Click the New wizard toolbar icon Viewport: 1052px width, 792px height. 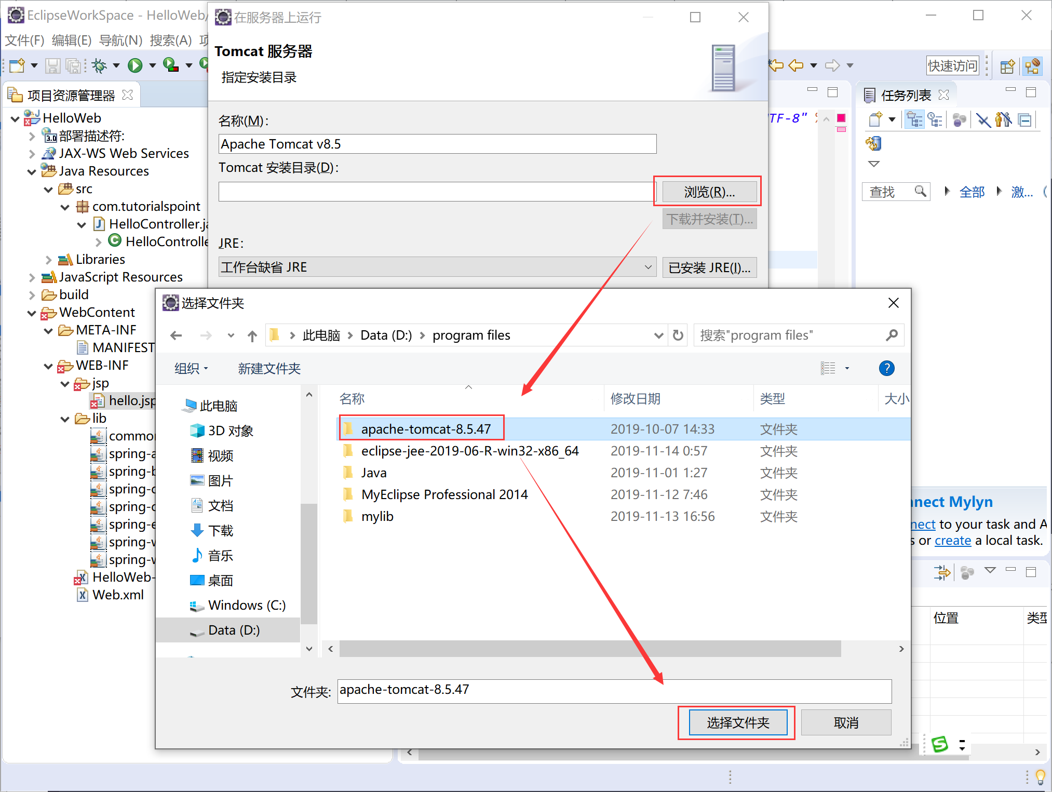click(x=17, y=65)
